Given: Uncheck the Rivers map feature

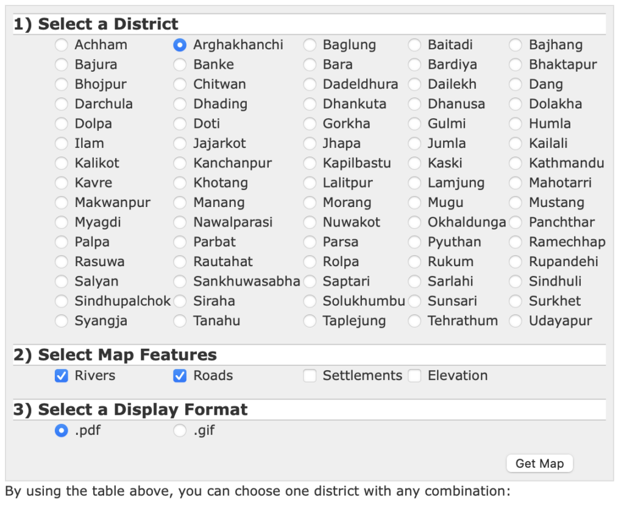Looking at the screenshot, I should click(x=62, y=376).
